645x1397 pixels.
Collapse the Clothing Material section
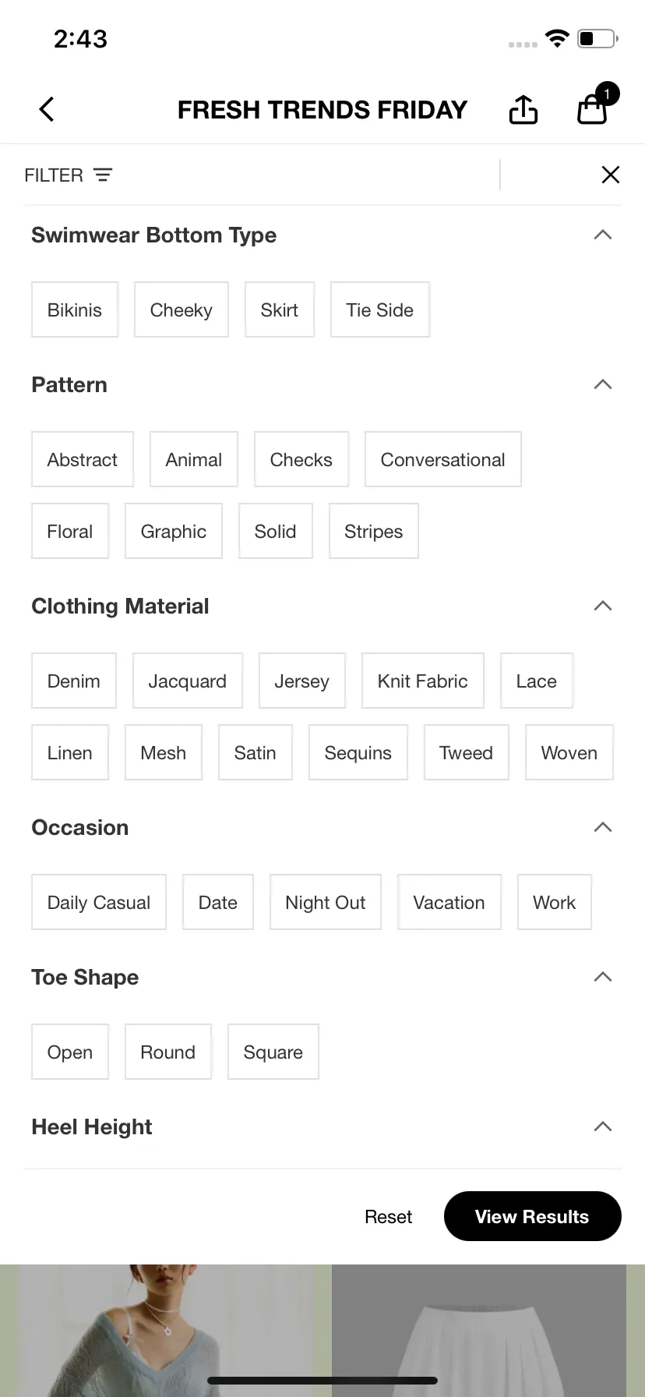[603, 606]
